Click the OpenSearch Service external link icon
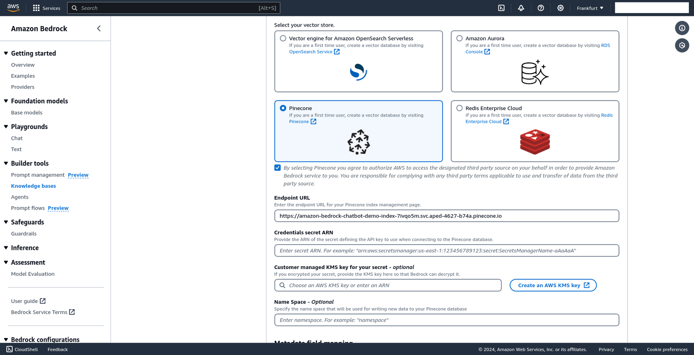The height and width of the screenshot is (355, 694). click(x=337, y=52)
